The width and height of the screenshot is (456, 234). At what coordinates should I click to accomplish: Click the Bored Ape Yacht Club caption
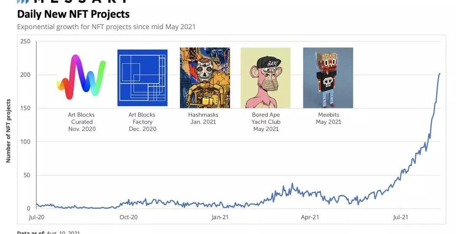(x=266, y=122)
